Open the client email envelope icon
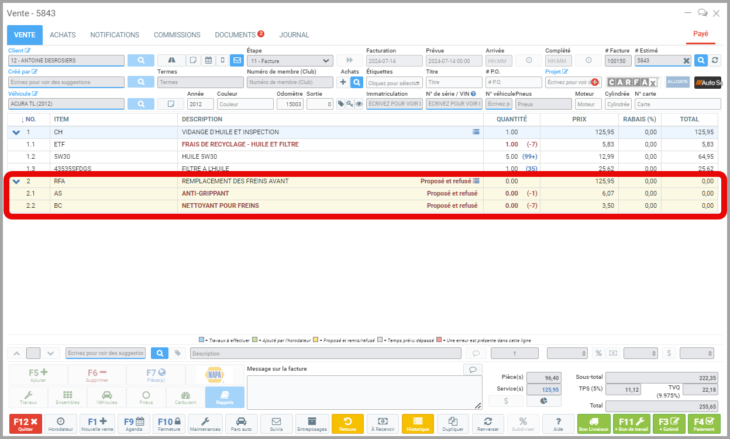Image resolution: width=730 pixels, height=439 pixels. coord(237,60)
